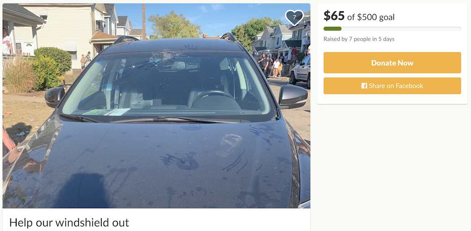Click the heart icon on the campaign photo
The width and height of the screenshot is (471, 231).
(294, 17)
